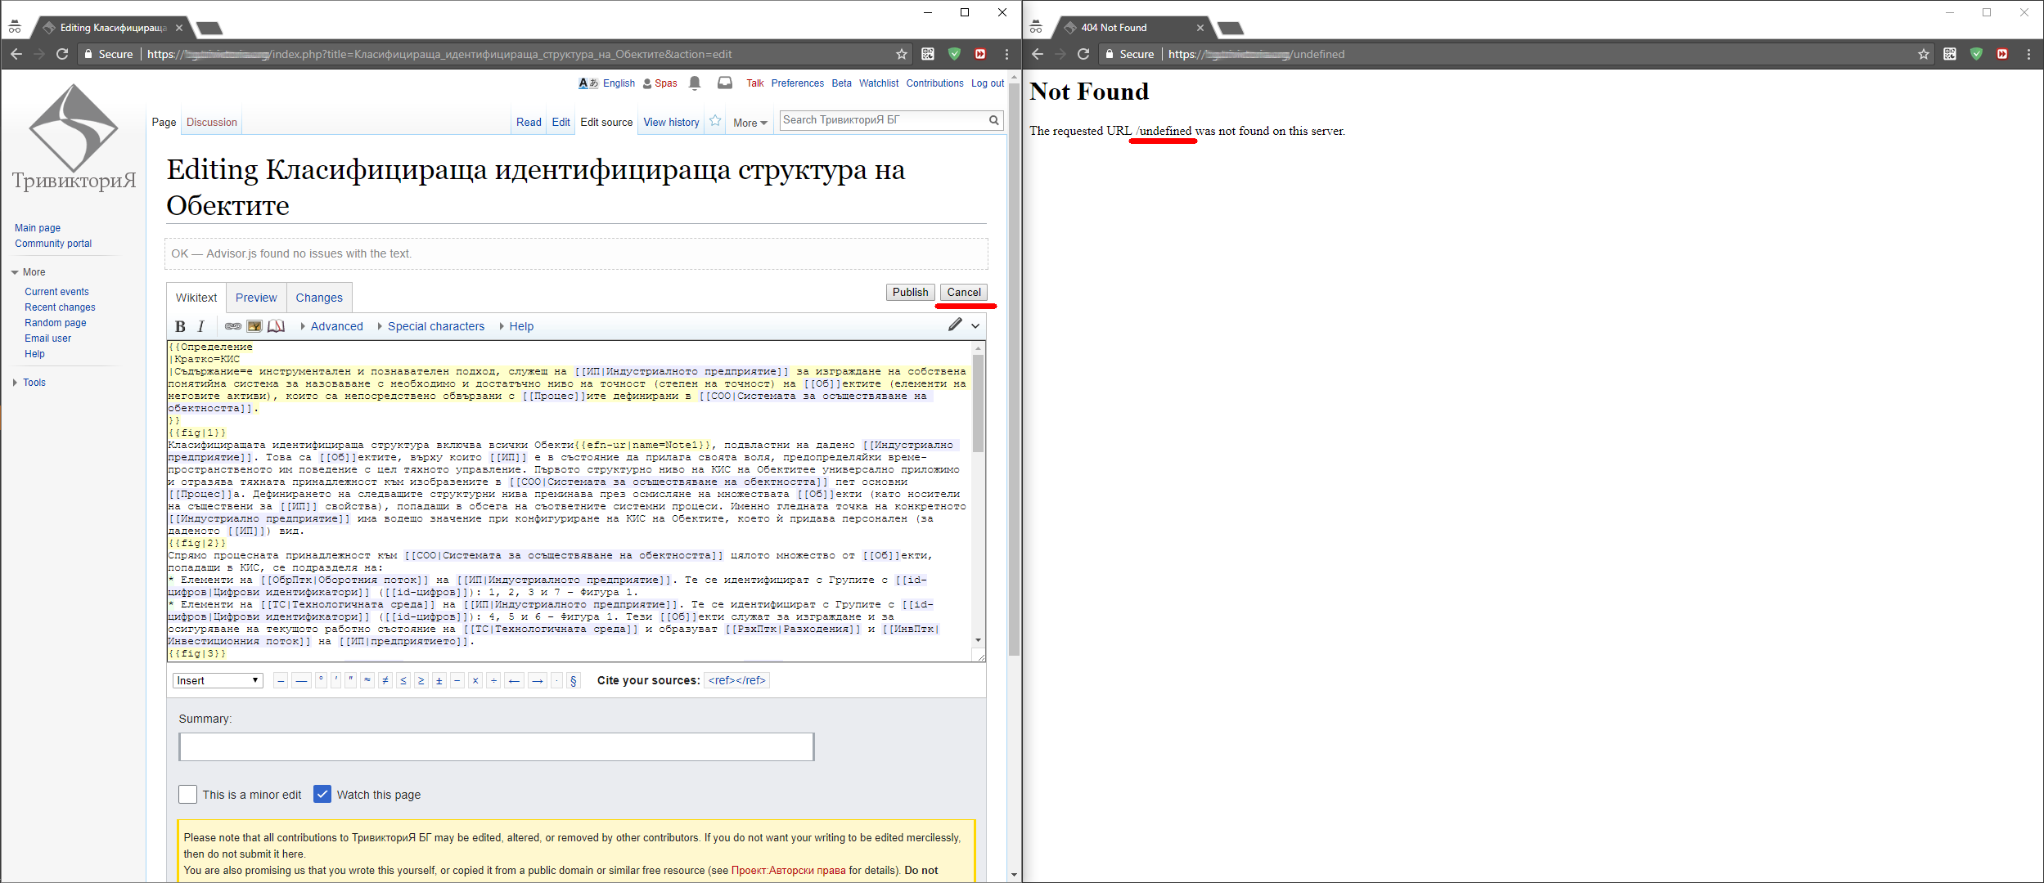The height and width of the screenshot is (883, 2044).
Task: Switch to the Read tab
Action: tap(529, 122)
